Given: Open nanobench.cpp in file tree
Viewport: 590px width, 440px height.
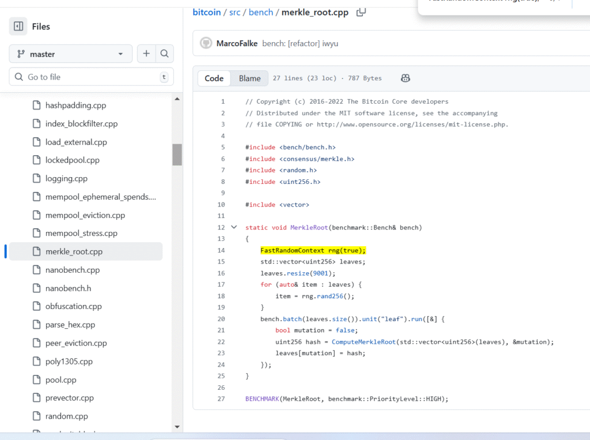Looking at the screenshot, I should (x=72, y=270).
